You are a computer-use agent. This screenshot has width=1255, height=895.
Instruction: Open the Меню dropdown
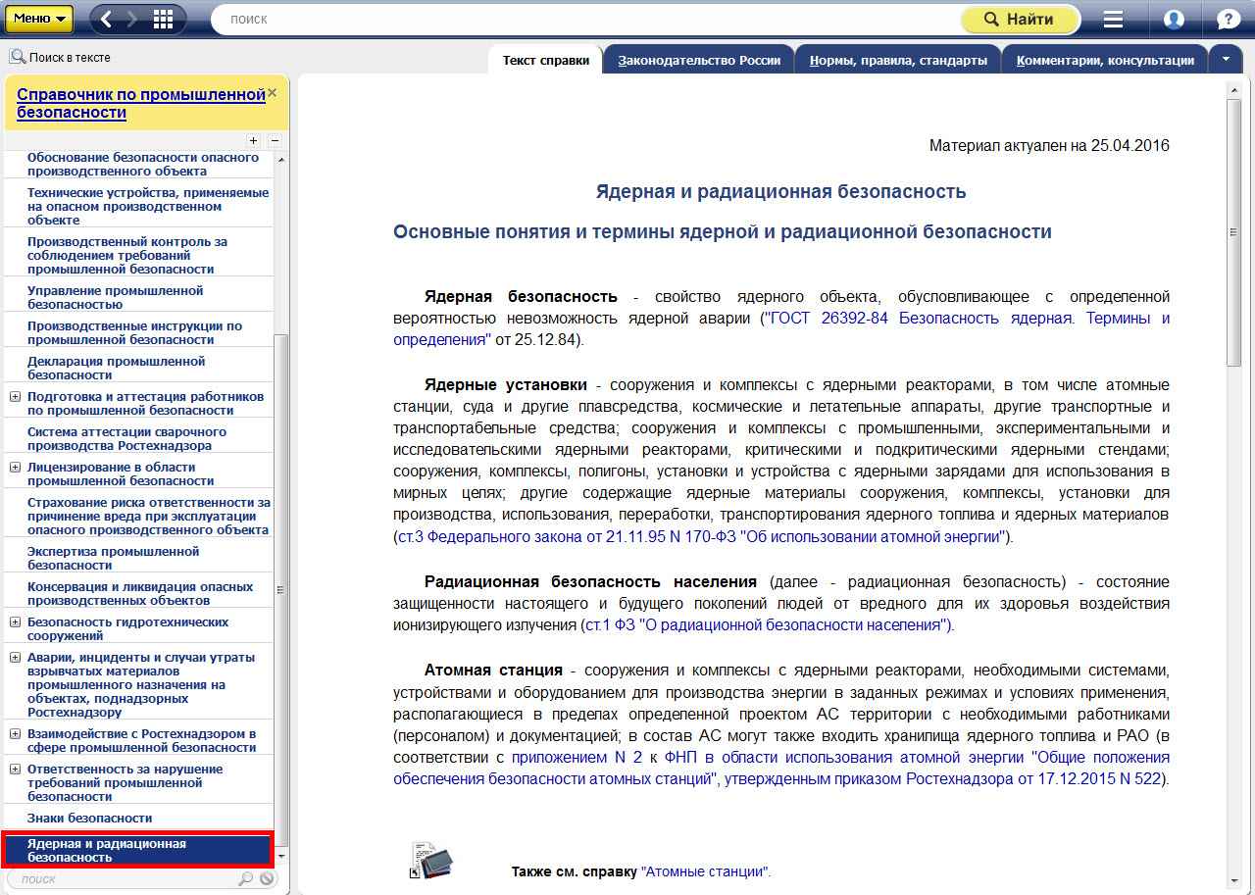click(39, 19)
